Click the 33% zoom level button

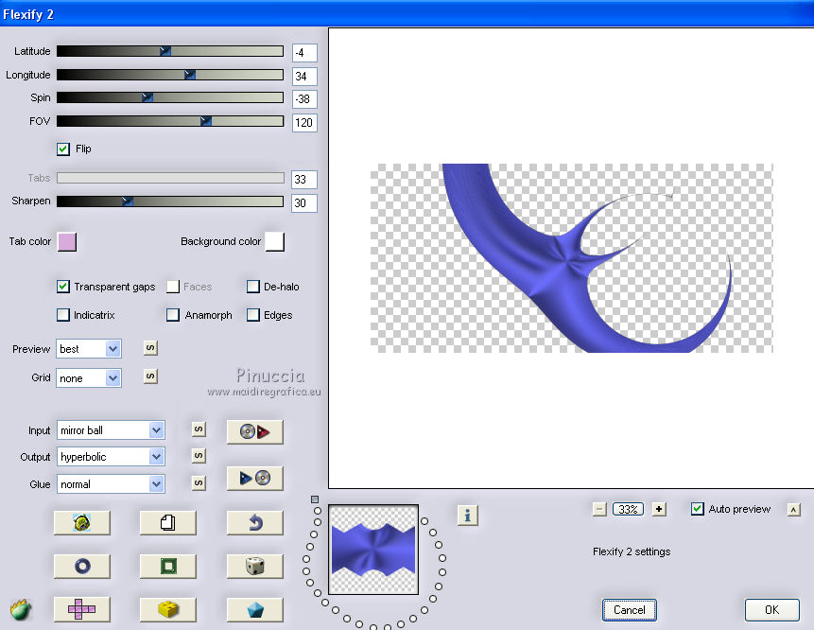[x=628, y=509]
